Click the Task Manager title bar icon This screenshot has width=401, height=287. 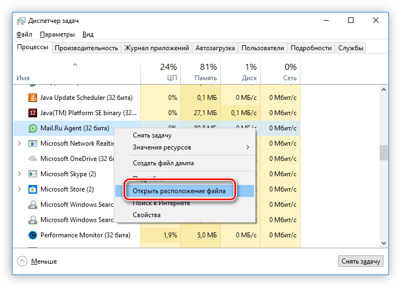(21, 21)
